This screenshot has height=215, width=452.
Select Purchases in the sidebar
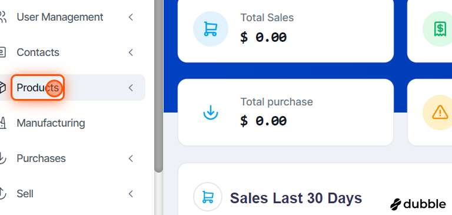click(41, 158)
